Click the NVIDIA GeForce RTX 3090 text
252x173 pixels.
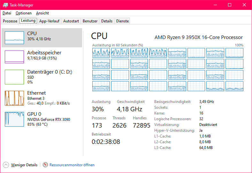[49, 119]
